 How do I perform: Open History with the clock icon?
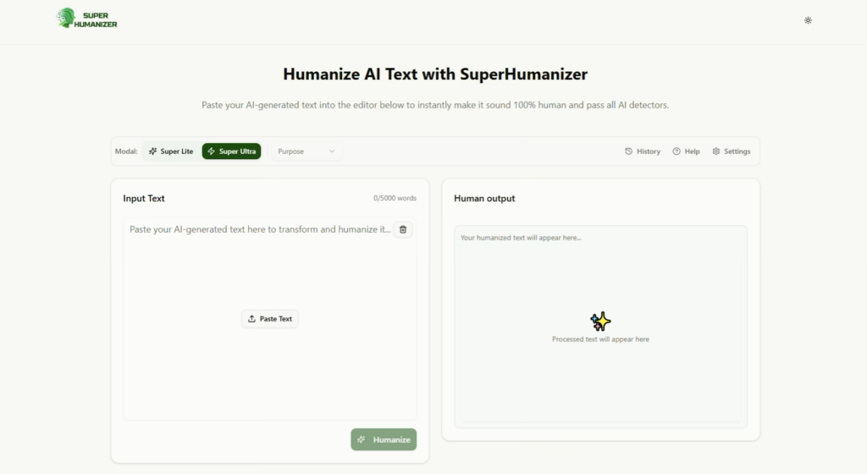tap(643, 152)
